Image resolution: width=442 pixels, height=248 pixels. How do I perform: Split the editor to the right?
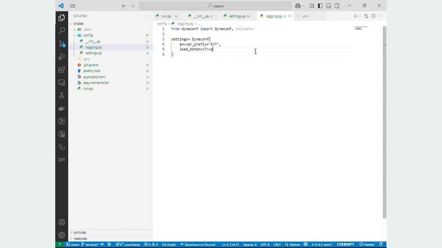373,16
